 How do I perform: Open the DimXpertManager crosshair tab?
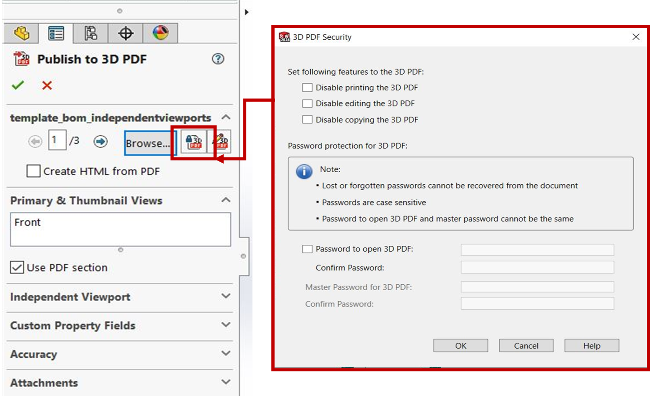click(125, 33)
